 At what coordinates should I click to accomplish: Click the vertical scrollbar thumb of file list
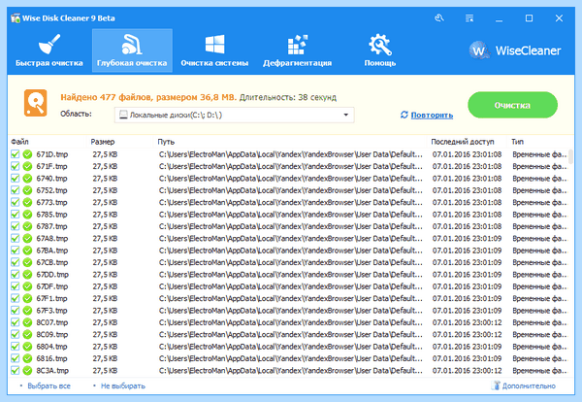570,156
